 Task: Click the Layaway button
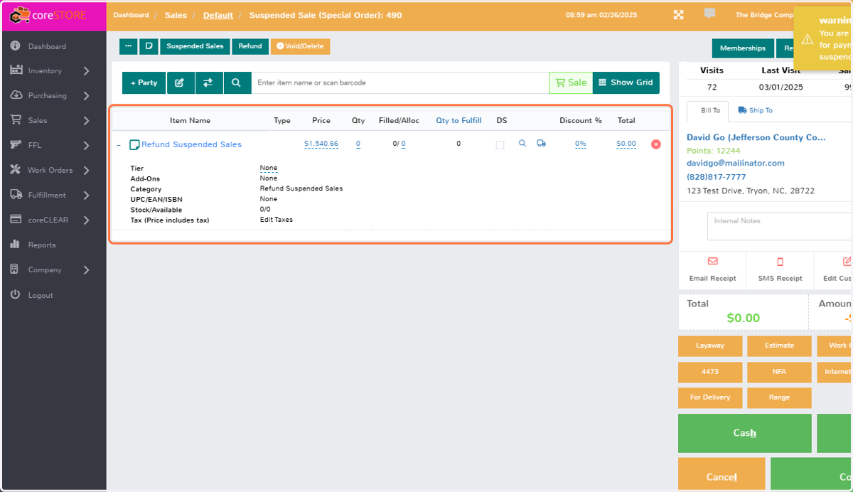tap(710, 346)
